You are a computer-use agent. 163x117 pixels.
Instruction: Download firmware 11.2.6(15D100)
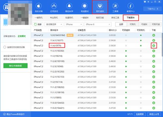(154, 61)
